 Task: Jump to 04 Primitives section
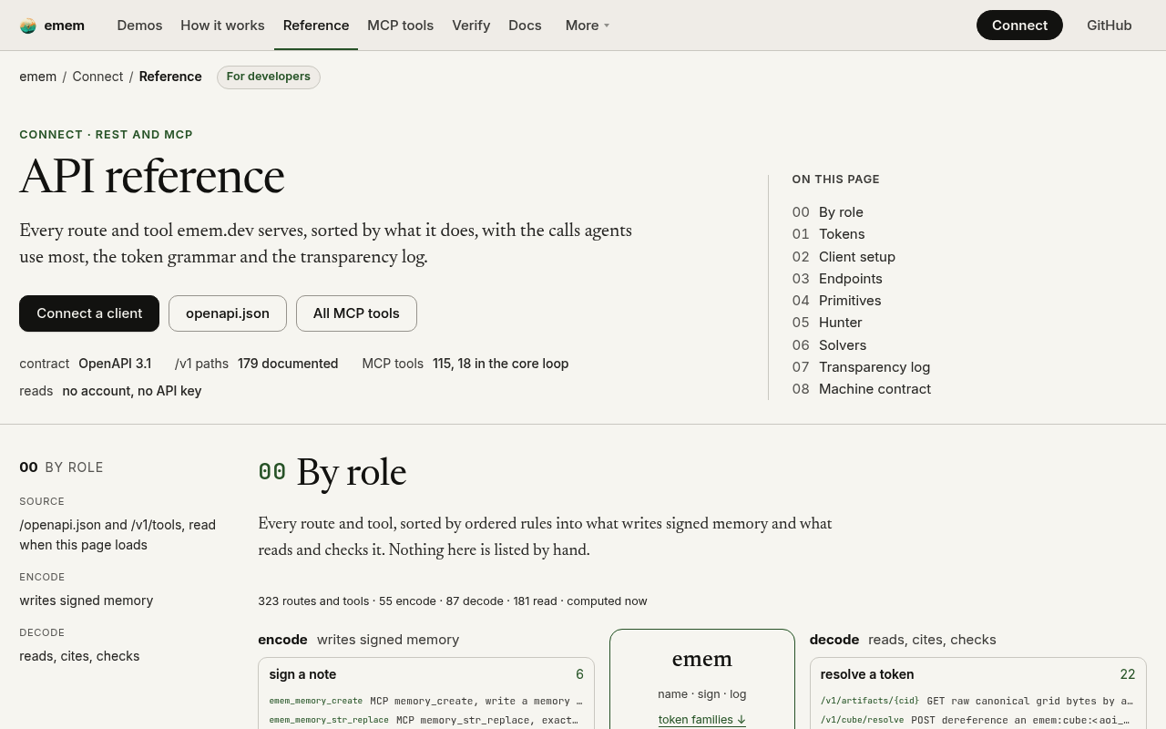pyautogui.click(x=836, y=301)
